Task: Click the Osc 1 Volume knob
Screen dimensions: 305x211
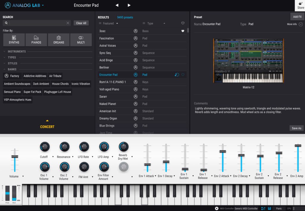Action: click(x=45, y=167)
